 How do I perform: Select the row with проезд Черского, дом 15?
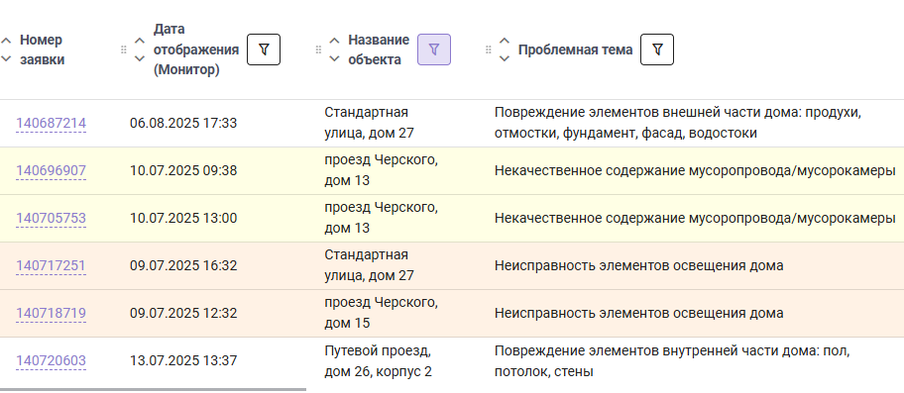[452, 314]
